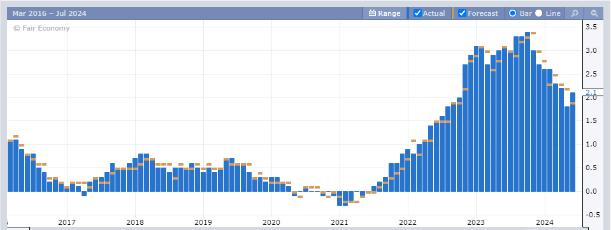Image resolution: width=611 pixels, height=230 pixels.
Task: Click the 2019 x-axis year label
Action: [203, 222]
